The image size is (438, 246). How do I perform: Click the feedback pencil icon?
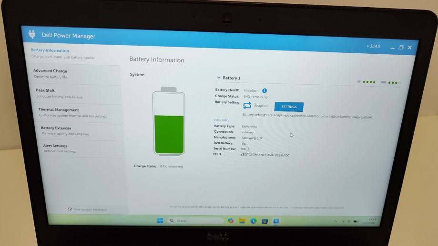point(70,209)
